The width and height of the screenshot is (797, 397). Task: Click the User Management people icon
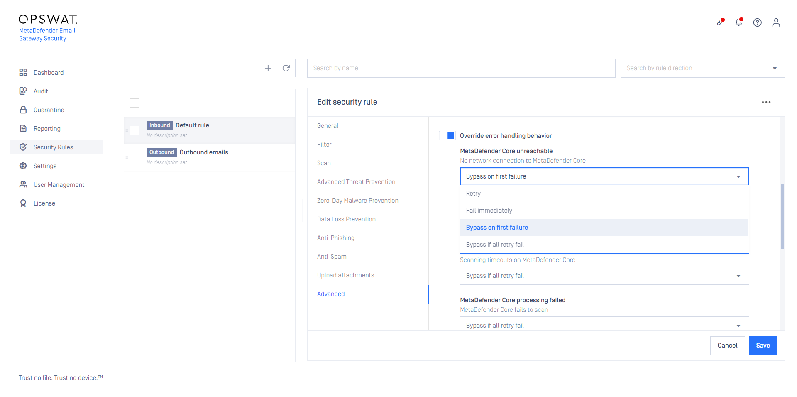pyautogui.click(x=23, y=184)
